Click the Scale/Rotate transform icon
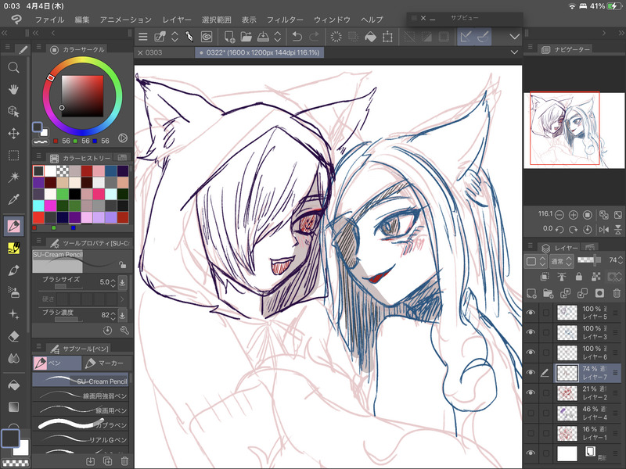Viewport: 626px width, 469px height. click(387, 37)
